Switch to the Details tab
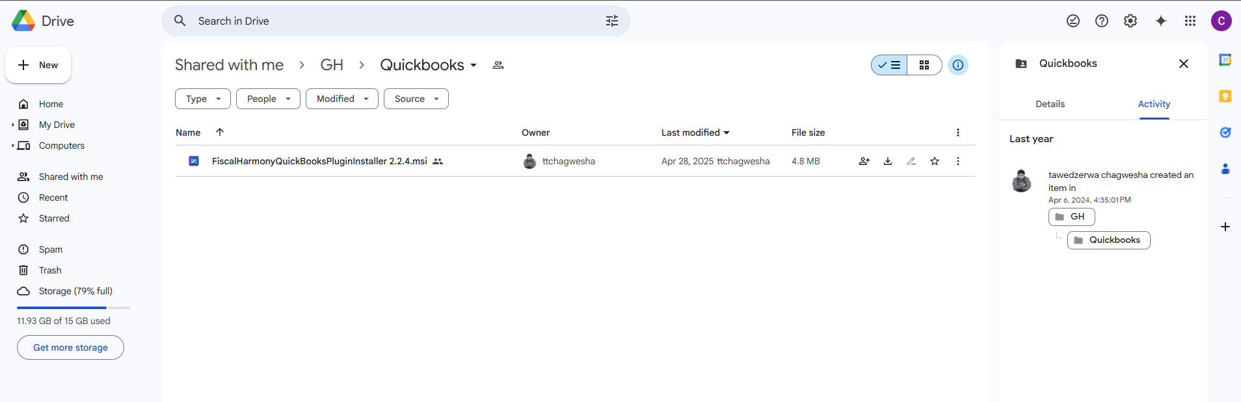 pyautogui.click(x=1050, y=104)
